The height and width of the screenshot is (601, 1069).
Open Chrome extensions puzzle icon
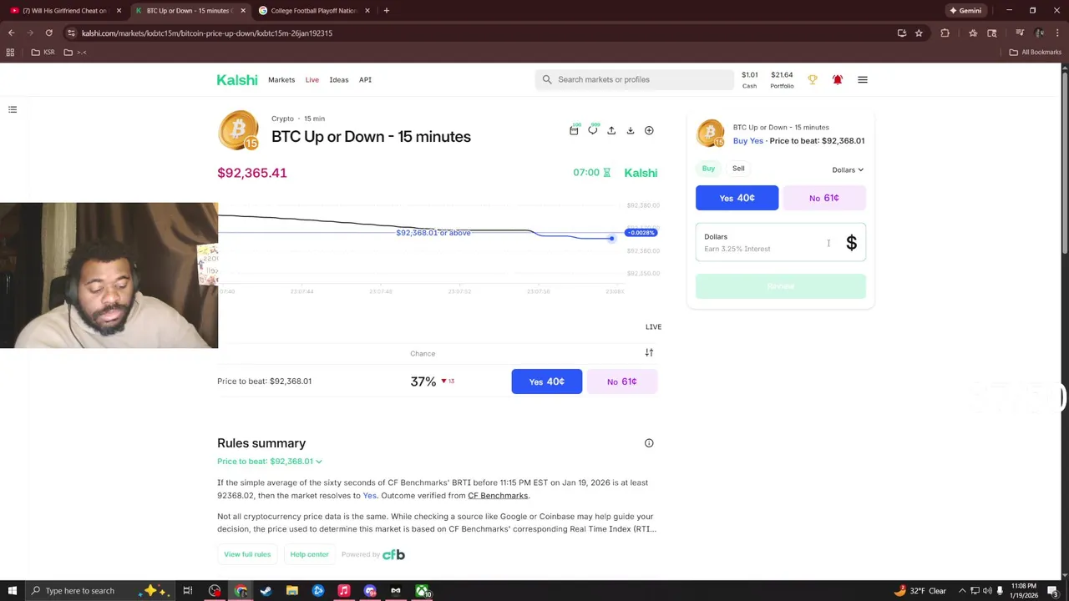(x=945, y=33)
